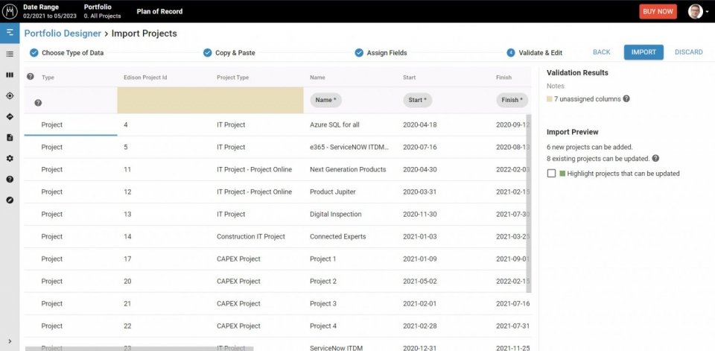The height and width of the screenshot is (351, 715).
Task: Click the Assign Fields step checkmark
Action: (x=359, y=52)
